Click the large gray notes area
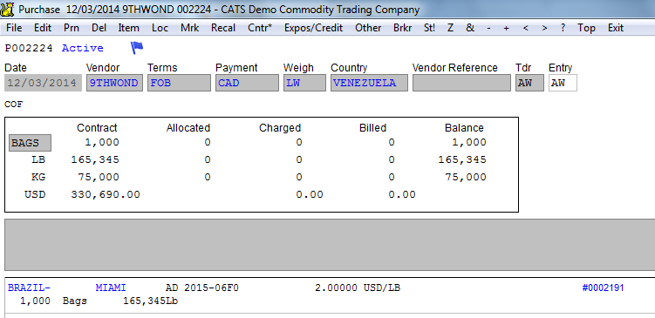 (330, 245)
